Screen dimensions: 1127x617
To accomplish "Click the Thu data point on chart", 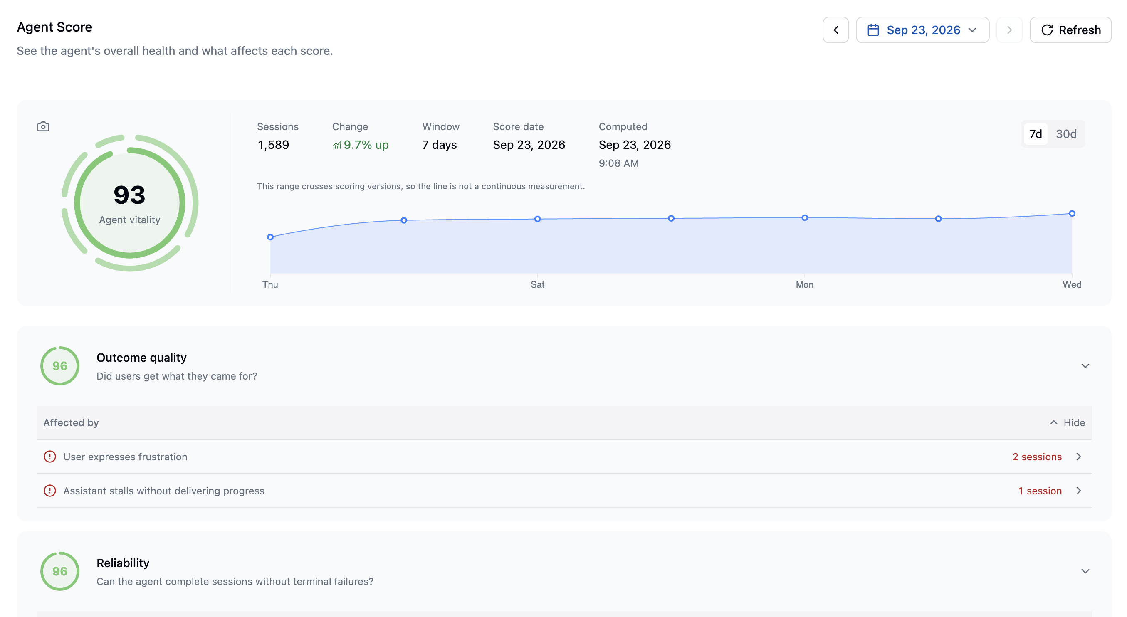I will (270, 237).
